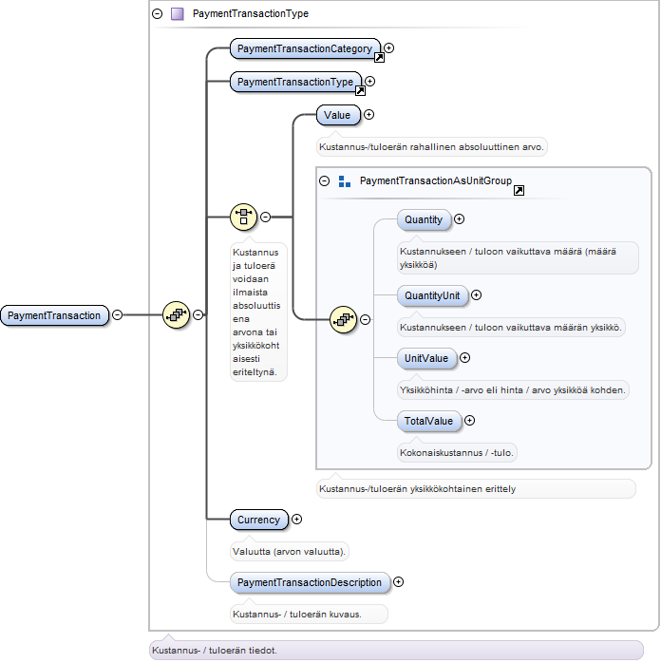
Task: Click the annotation 'Kustannus-/tuloerän rahallinen absoluuttinen arvo.'
Action: 431,147
